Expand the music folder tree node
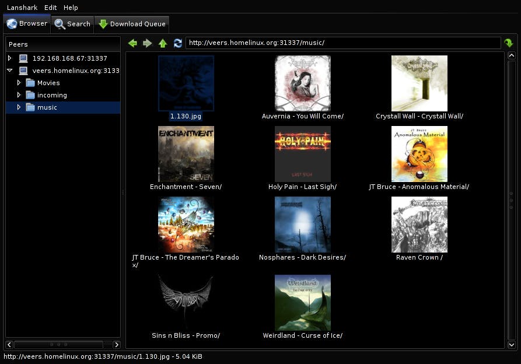The height and width of the screenshot is (364, 521). 19,107
